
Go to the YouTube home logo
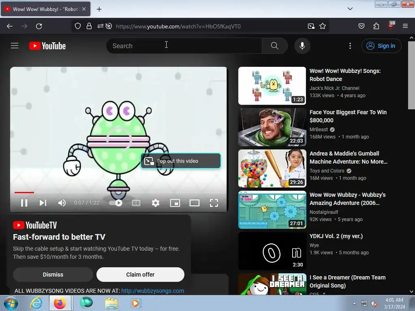(x=47, y=46)
